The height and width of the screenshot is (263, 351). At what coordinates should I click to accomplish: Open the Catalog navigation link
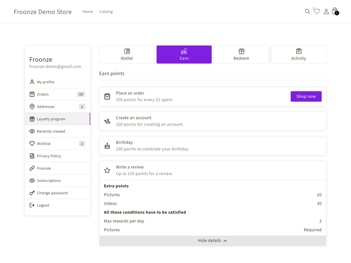click(x=106, y=12)
